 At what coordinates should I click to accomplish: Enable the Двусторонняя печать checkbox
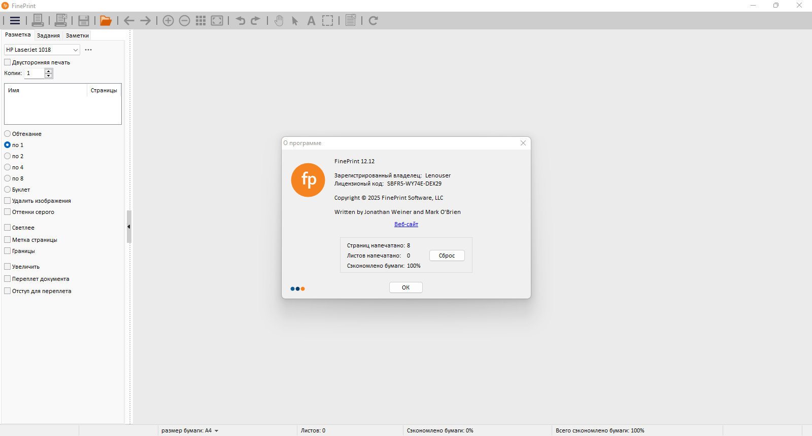8,62
